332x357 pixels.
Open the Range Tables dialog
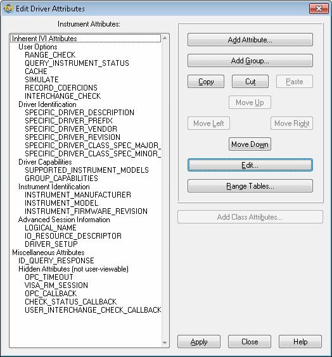pos(250,186)
